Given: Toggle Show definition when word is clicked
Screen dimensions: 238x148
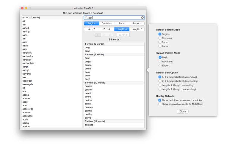Looking at the screenshot, I should pos(160,100).
